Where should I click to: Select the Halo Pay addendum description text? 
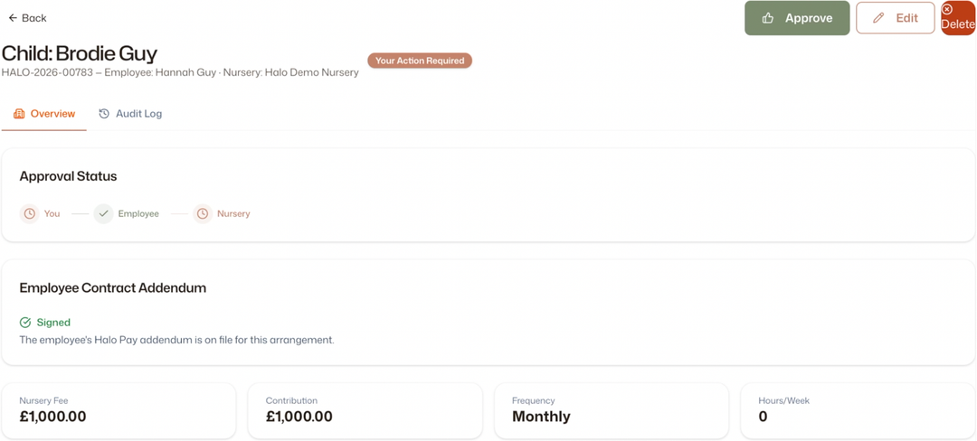coord(177,340)
